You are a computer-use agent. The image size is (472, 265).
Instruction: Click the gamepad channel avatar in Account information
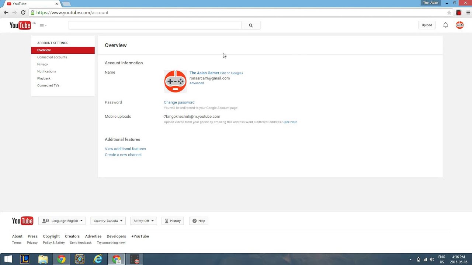point(175,81)
